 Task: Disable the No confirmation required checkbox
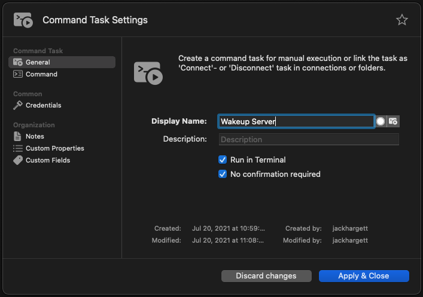pyautogui.click(x=223, y=174)
